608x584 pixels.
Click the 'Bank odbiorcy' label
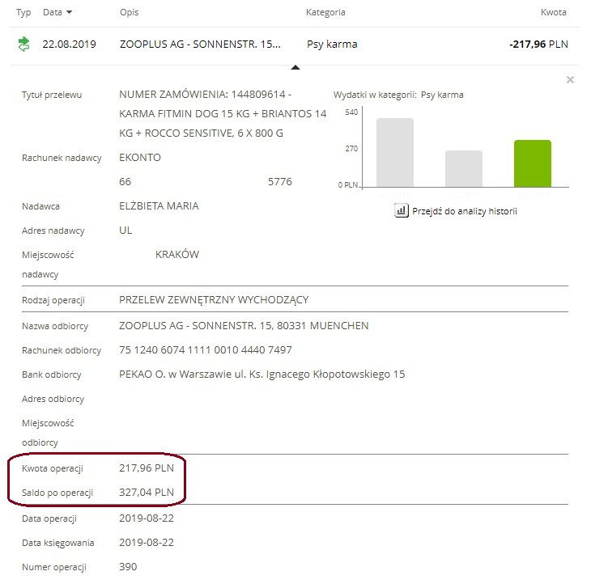pyautogui.click(x=52, y=375)
